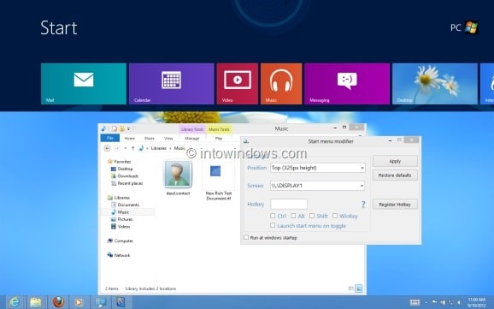
Task: Open the Start menu modifier taskbar icon
Action: (x=121, y=302)
